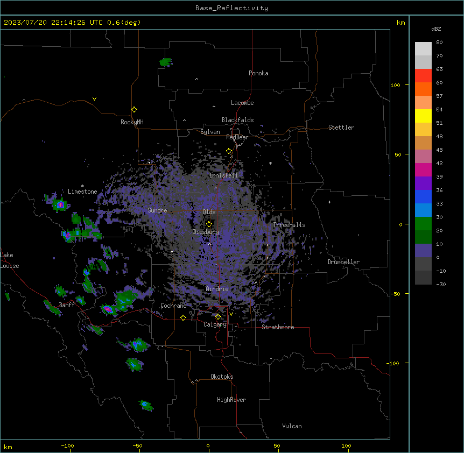The width and height of the screenshot is (464, 453).
Task: Click the Innisfail city label
Action: tap(223, 175)
